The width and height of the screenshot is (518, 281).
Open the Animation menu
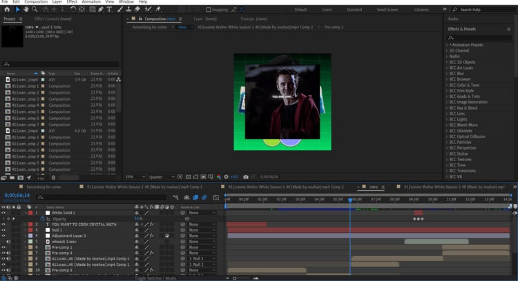coord(91,1)
